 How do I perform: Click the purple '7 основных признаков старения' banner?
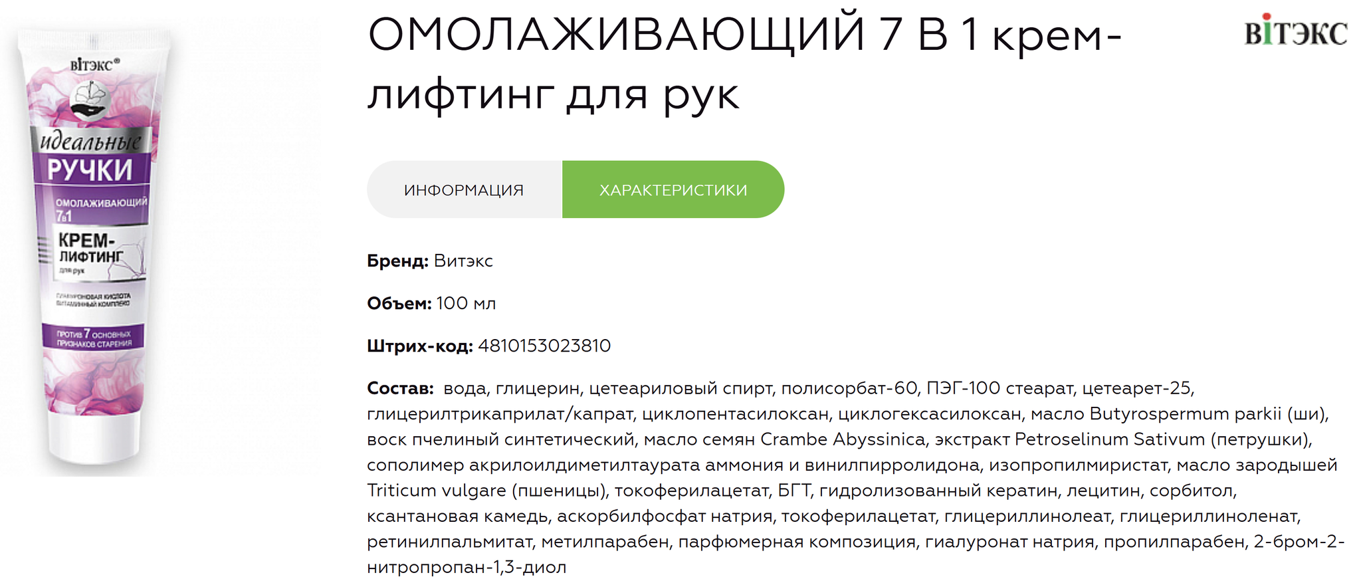click(x=93, y=338)
